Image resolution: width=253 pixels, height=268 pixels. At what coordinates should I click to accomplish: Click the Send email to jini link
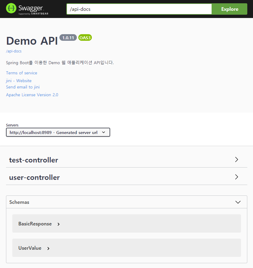click(23, 87)
